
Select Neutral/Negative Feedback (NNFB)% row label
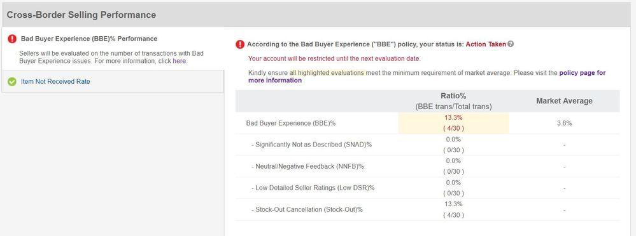307,166
